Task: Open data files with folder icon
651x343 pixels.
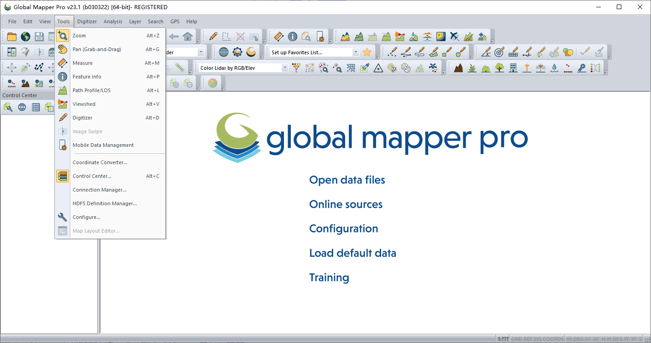Action: [11, 36]
